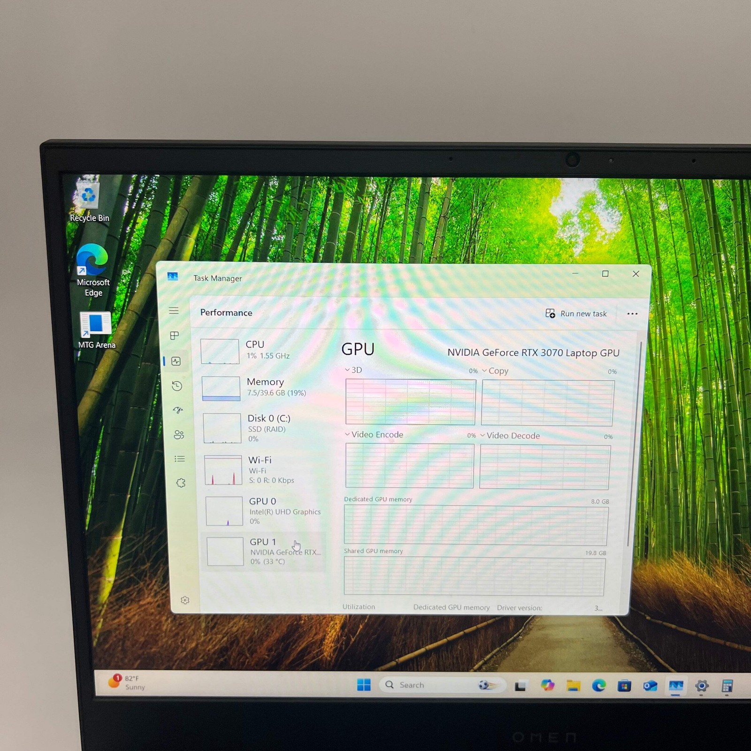Maximize the Task Manager window

pyautogui.click(x=605, y=274)
